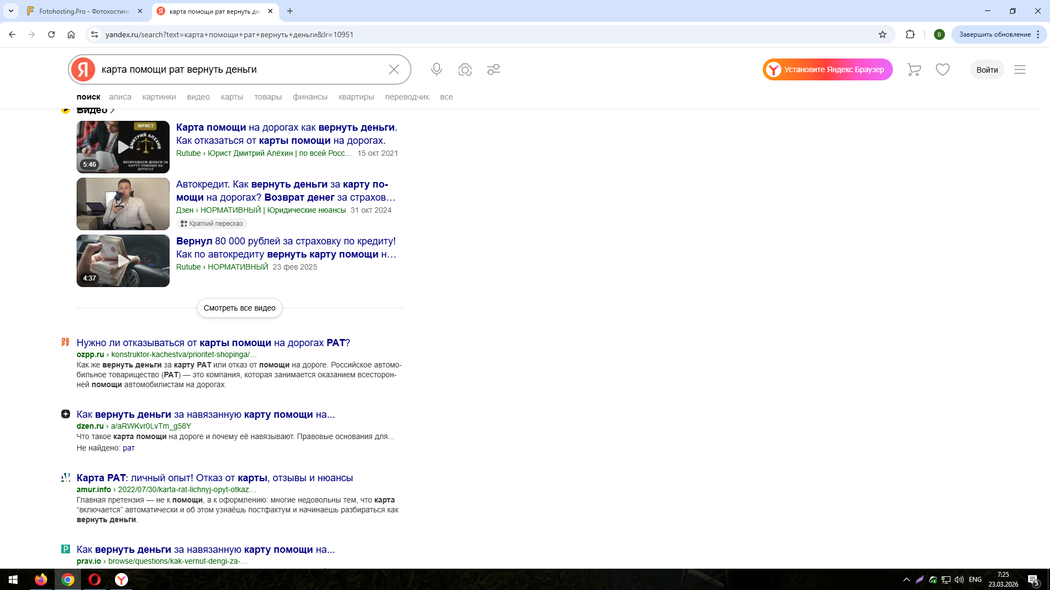Viewport: 1050px width, 590px height.
Task: Switch the ENG input language indicator
Action: [x=976, y=580]
